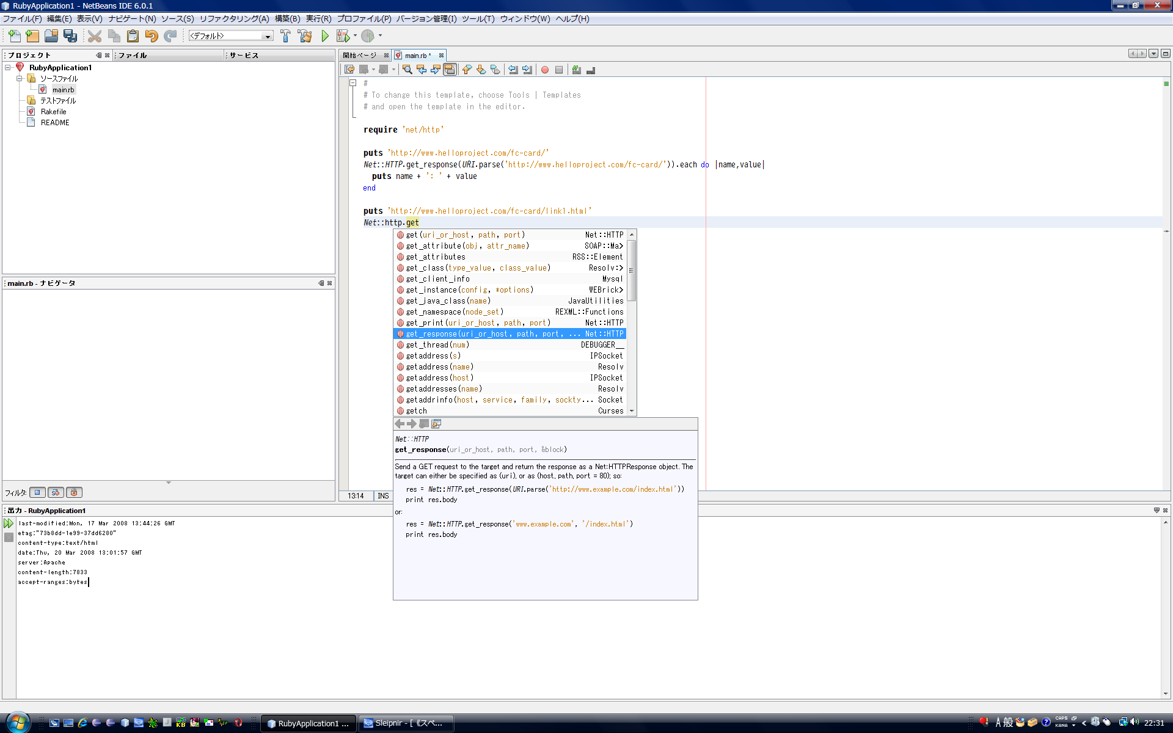Viewport: 1173px width, 733px height.
Task: Click Clean and Build hammer-broom icon
Action: tap(305, 36)
